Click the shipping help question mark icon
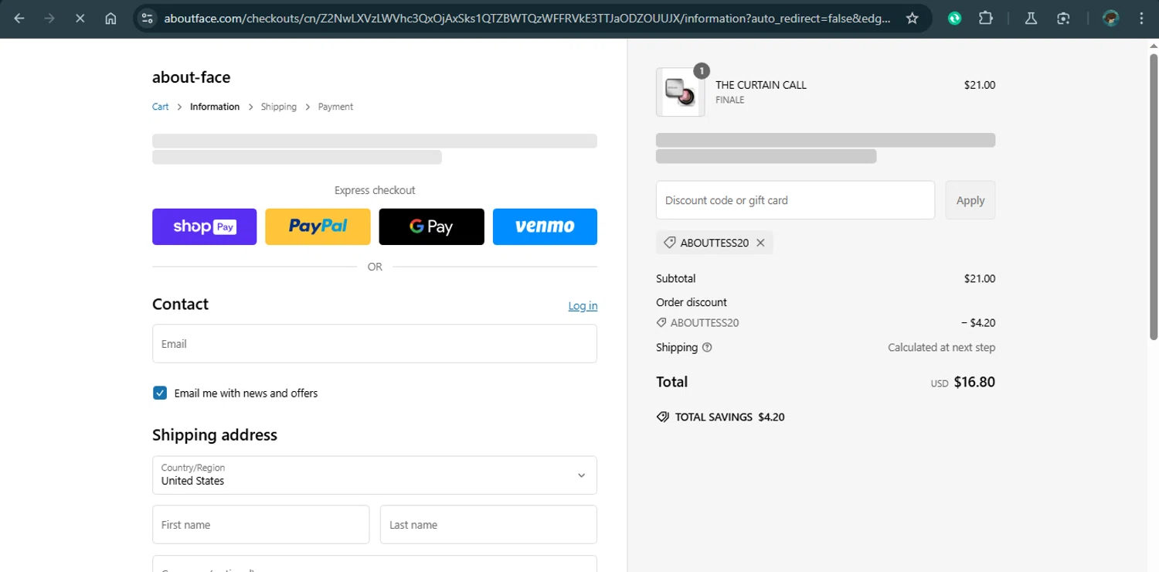The height and width of the screenshot is (572, 1159). tap(707, 348)
